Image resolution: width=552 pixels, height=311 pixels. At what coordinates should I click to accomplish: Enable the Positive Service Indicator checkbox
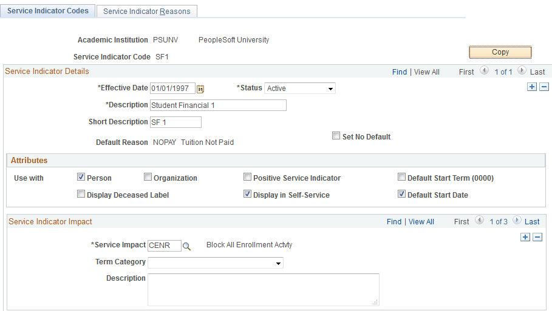[247, 178]
